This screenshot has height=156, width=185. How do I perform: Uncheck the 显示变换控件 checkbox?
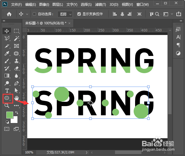[x=79, y=14]
